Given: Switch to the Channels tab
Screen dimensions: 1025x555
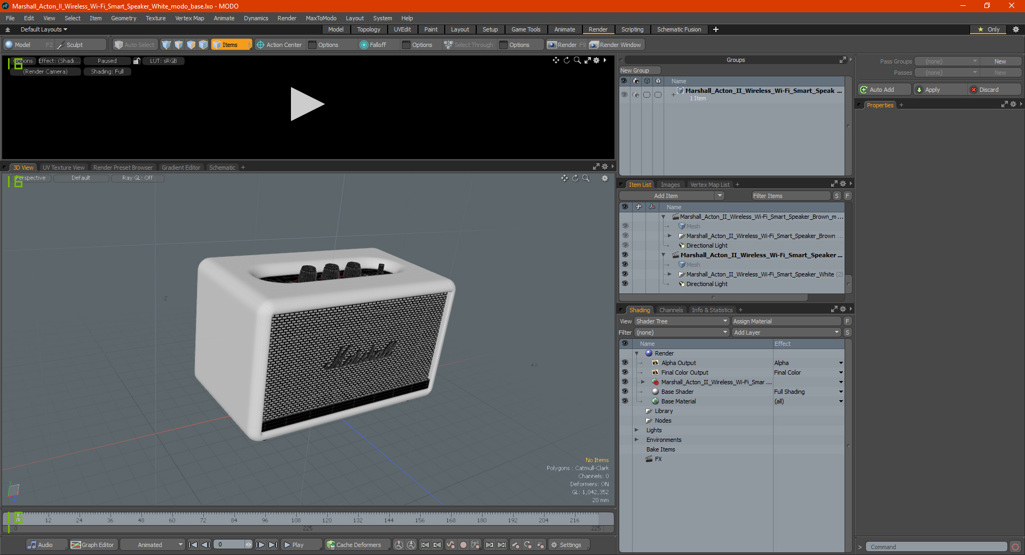Looking at the screenshot, I should click(x=671, y=310).
